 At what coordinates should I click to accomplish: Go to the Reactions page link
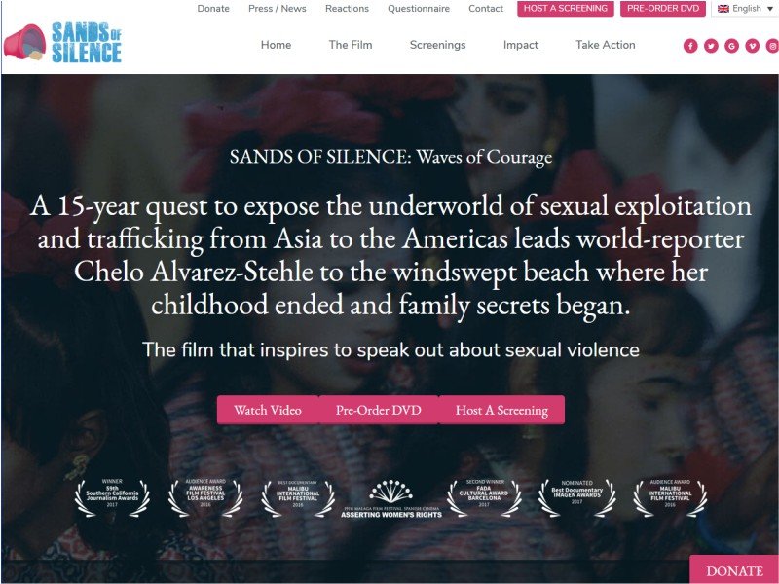pos(347,9)
